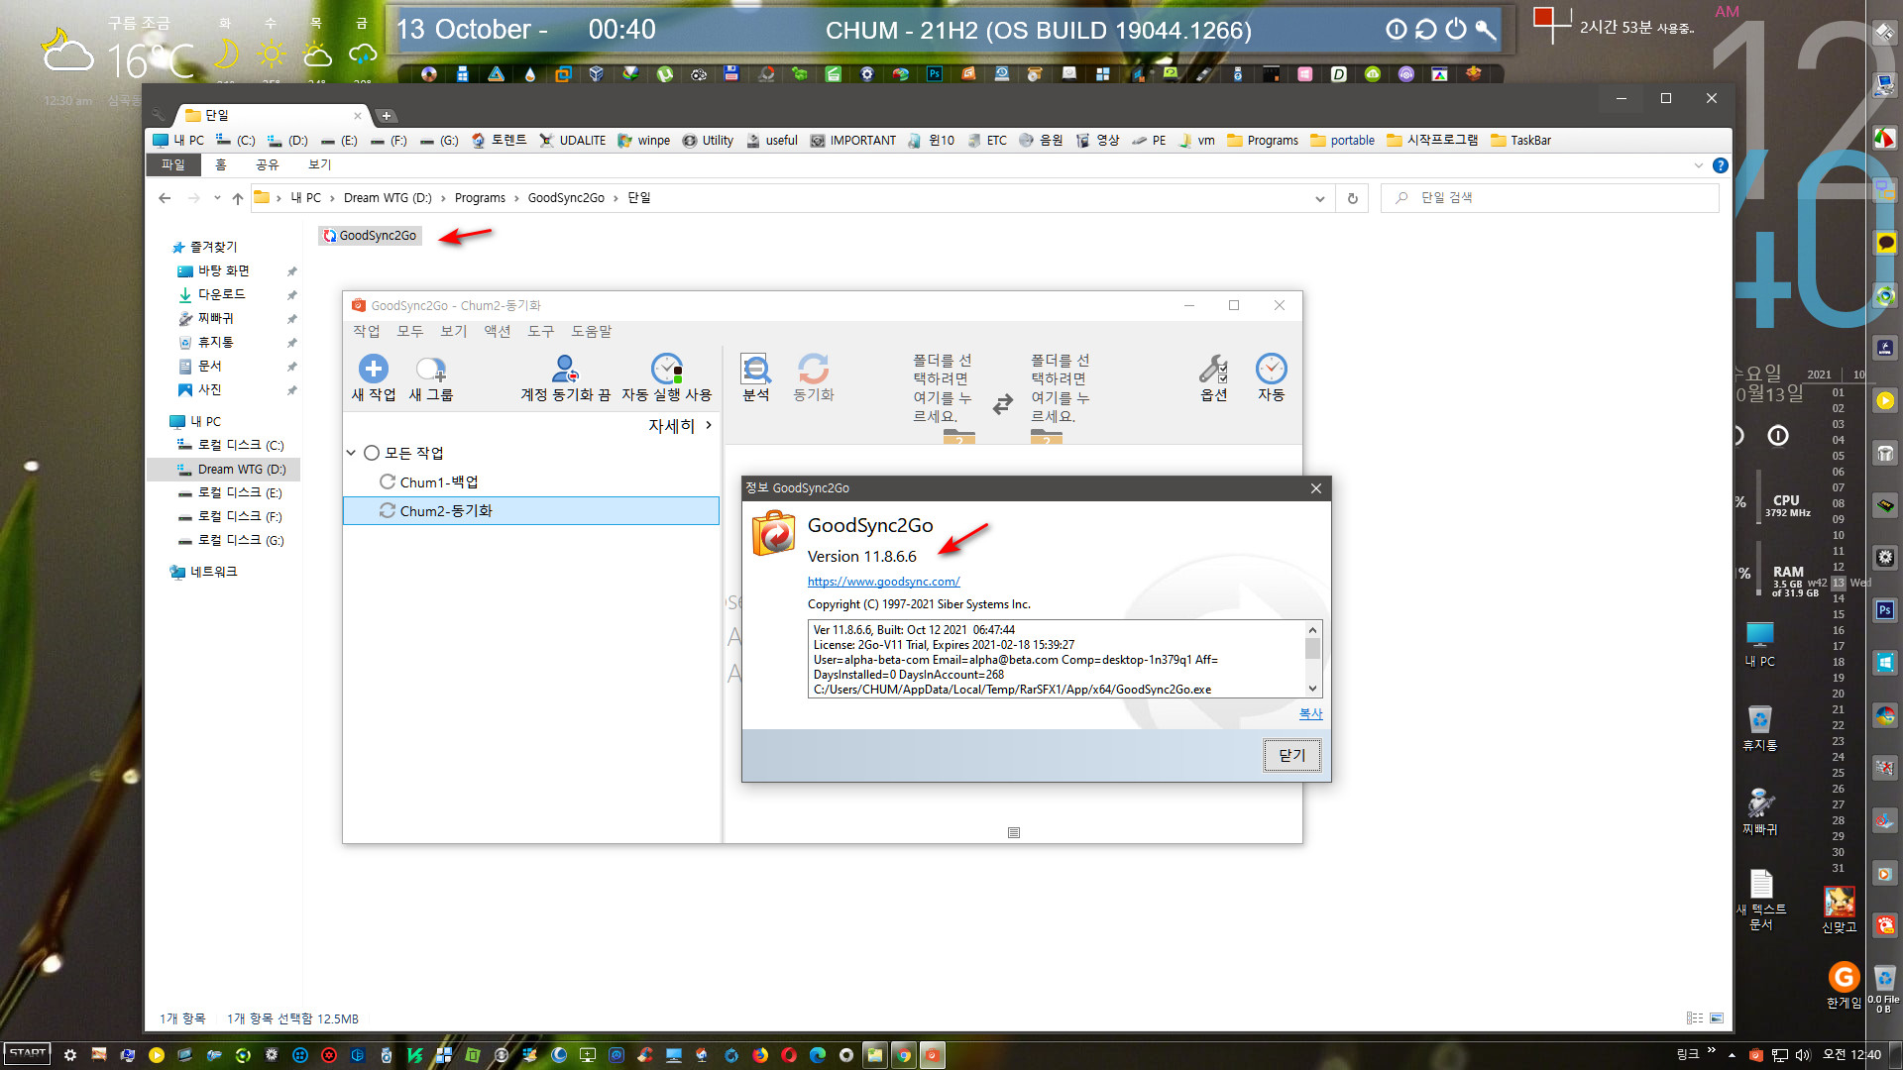Click the https://www.goodsync.com/ link

coord(882,582)
